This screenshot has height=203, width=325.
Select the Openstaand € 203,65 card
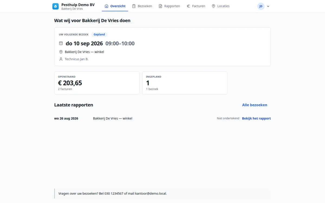(x=97, y=83)
